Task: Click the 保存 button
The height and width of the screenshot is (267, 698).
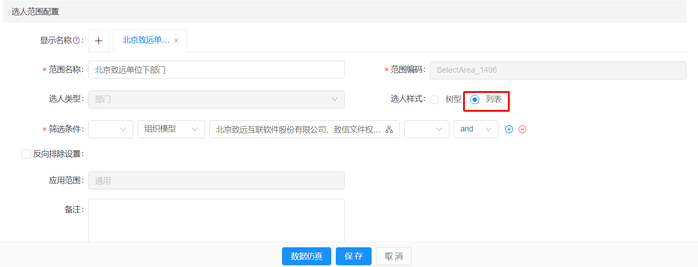Action: click(354, 256)
